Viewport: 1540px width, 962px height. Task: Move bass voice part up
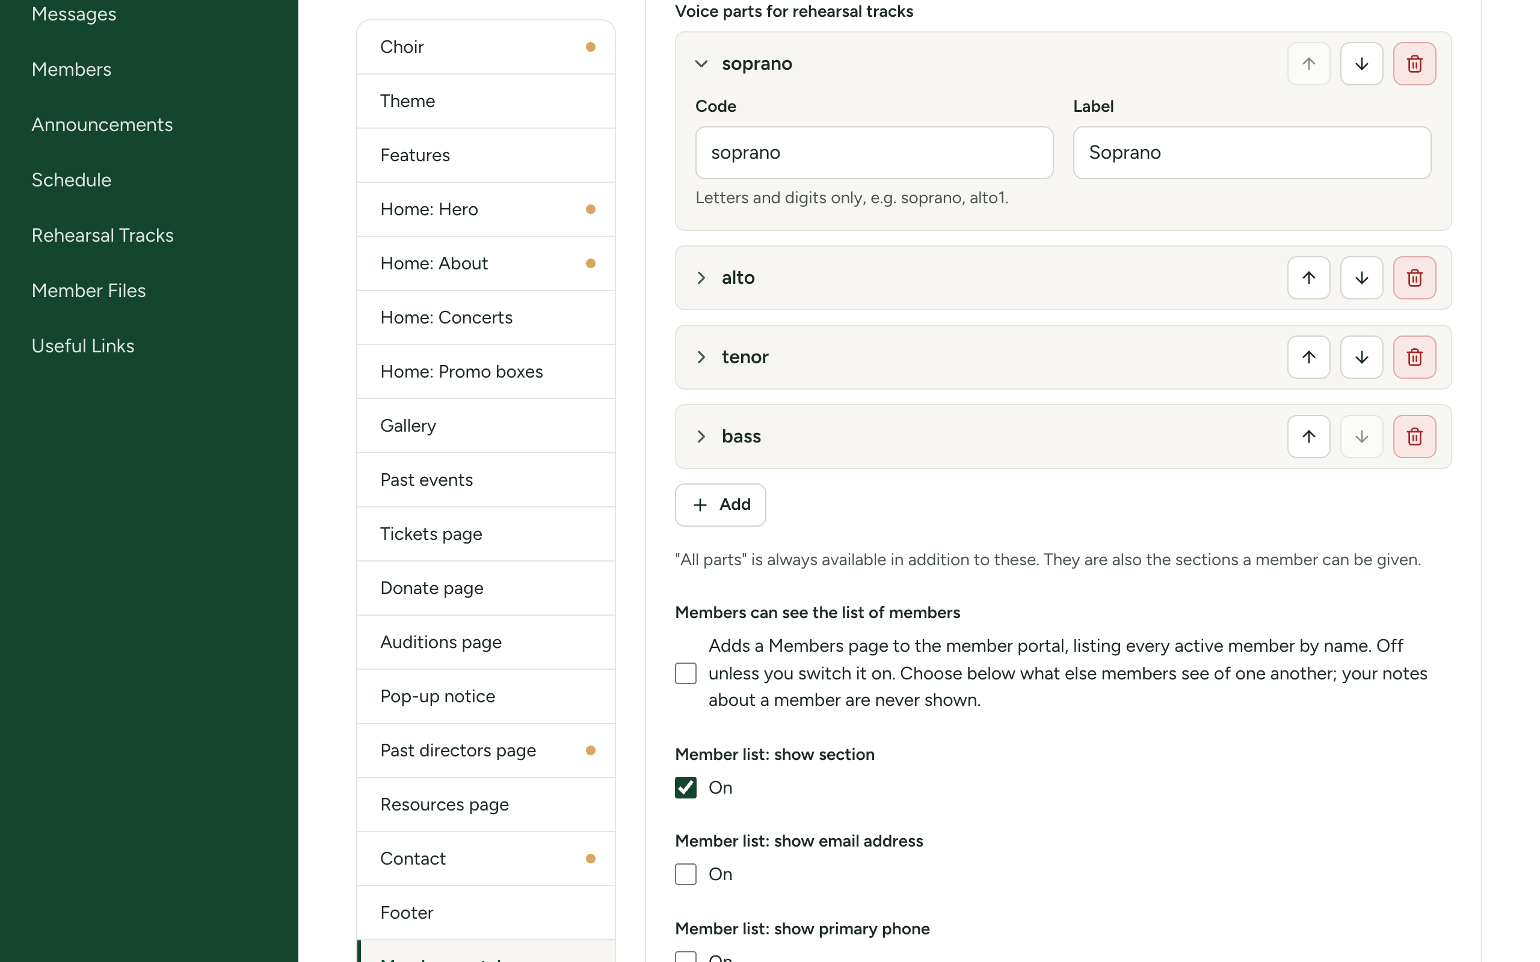click(1308, 437)
